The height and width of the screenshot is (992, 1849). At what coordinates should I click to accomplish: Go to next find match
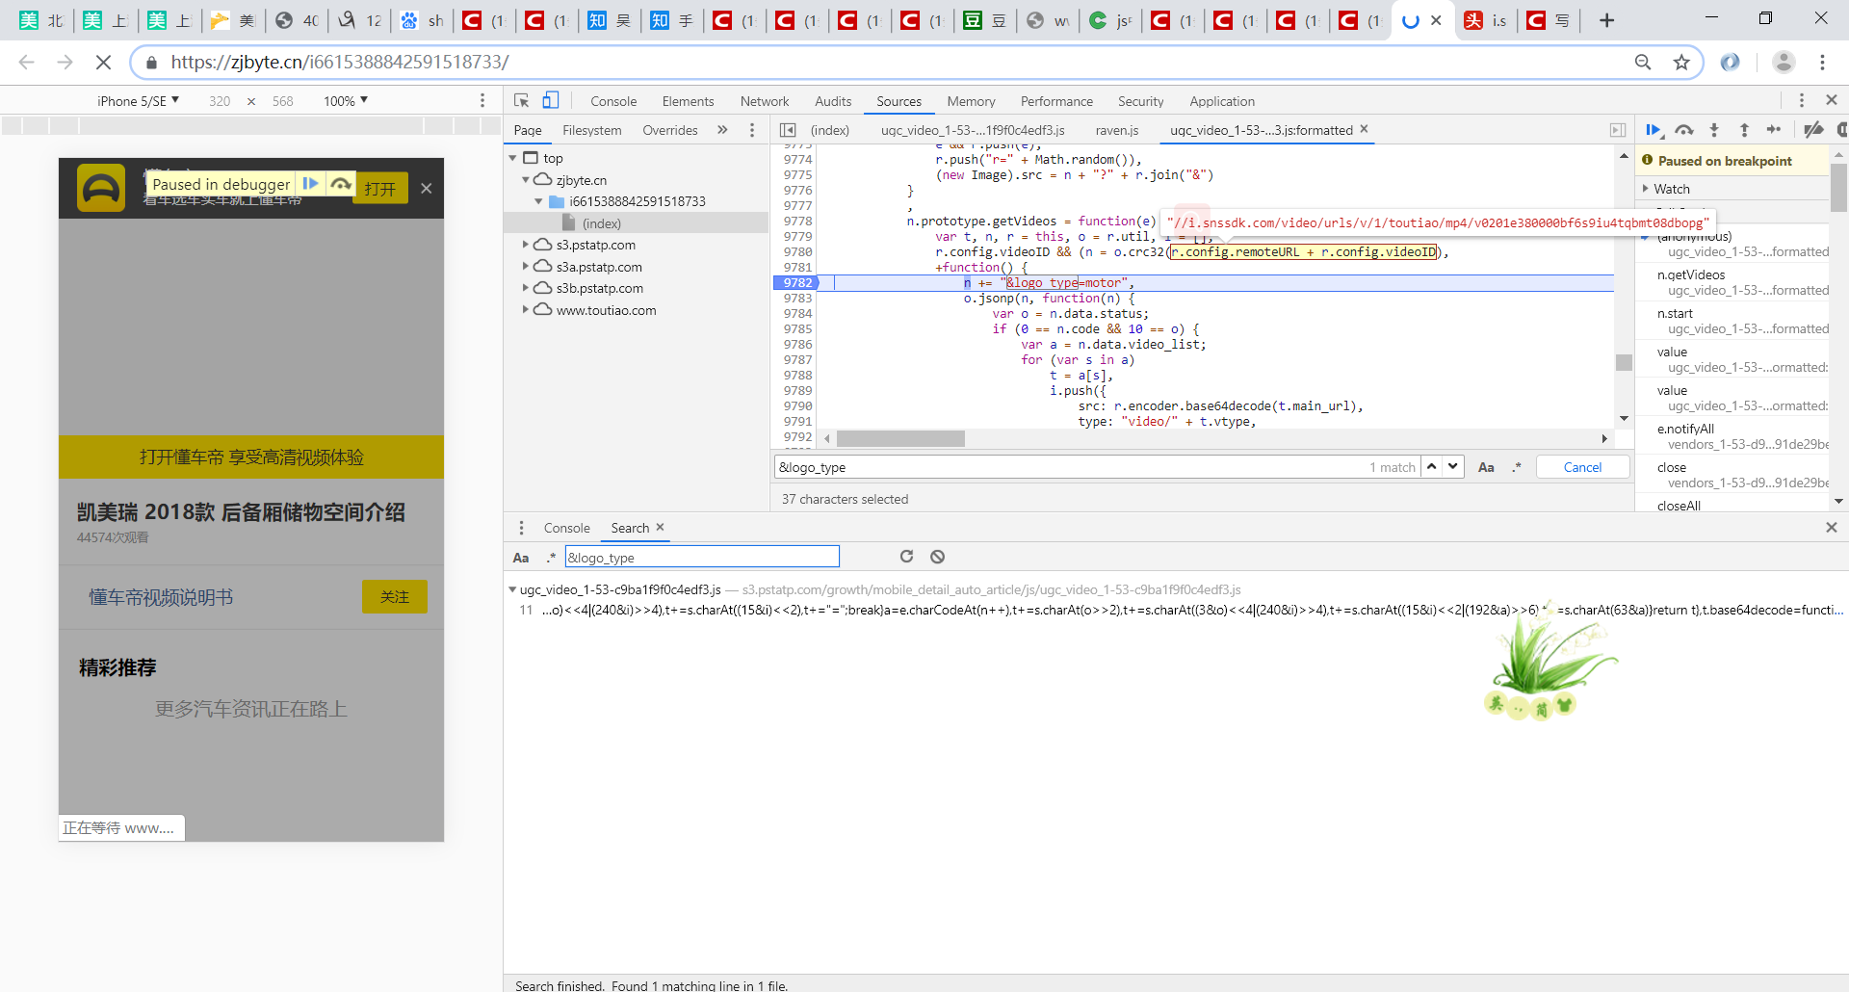tap(1452, 467)
